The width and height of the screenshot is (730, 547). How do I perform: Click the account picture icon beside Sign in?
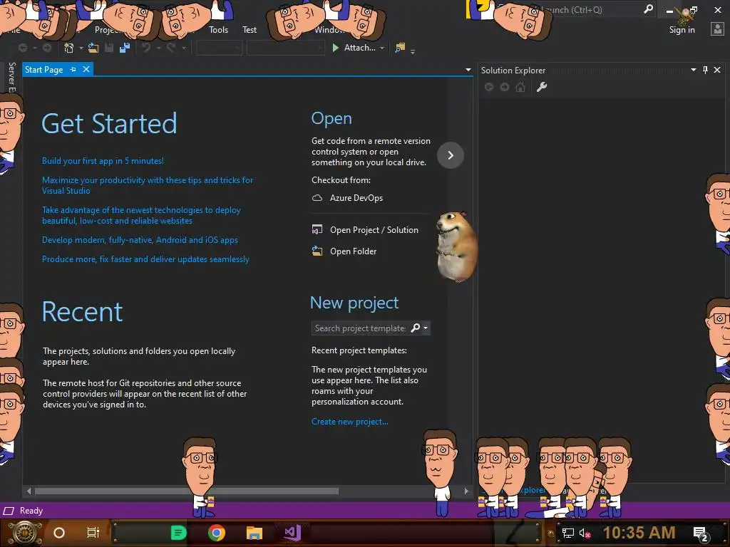click(717, 29)
